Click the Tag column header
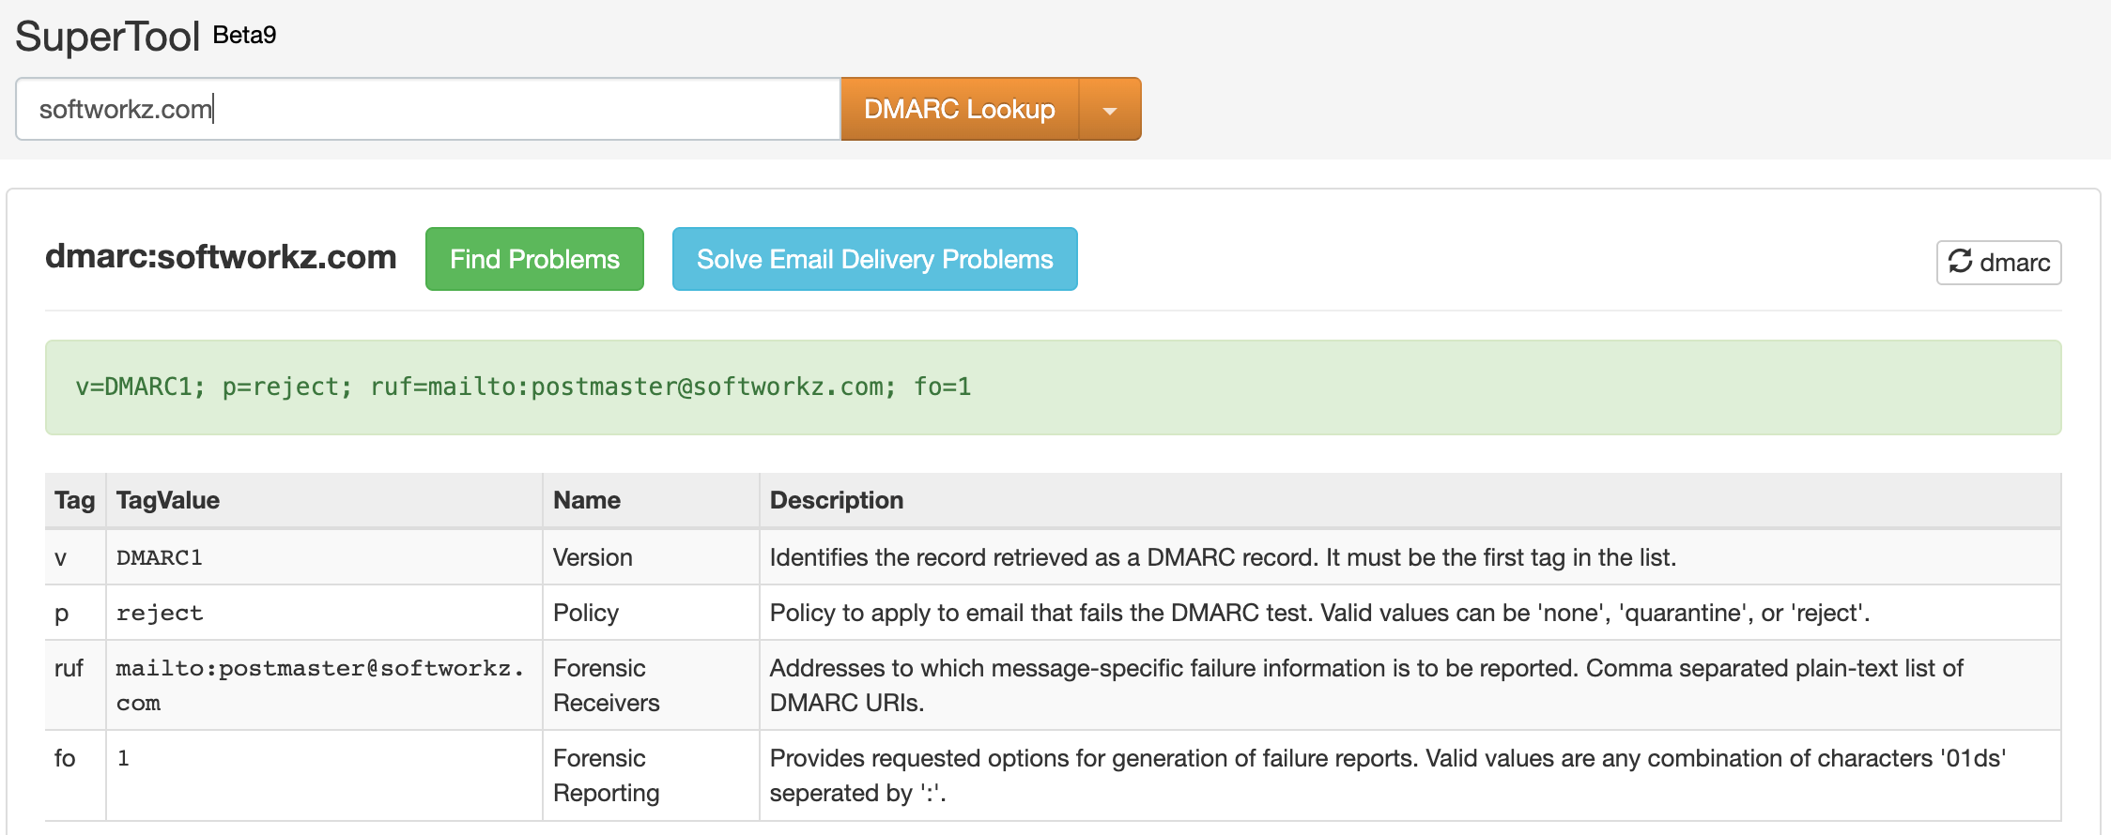 (74, 500)
